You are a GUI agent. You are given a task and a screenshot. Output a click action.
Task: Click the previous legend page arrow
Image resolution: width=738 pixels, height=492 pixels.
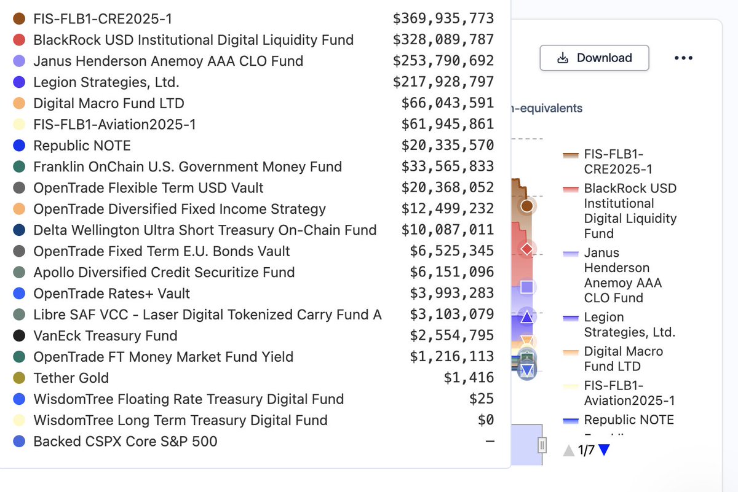pyautogui.click(x=569, y=450)
